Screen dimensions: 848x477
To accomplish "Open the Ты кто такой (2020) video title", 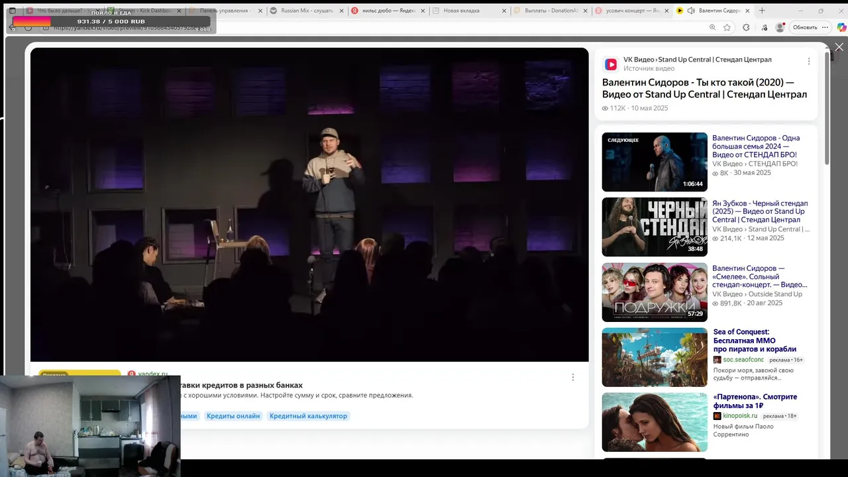I will click(704, 89).
